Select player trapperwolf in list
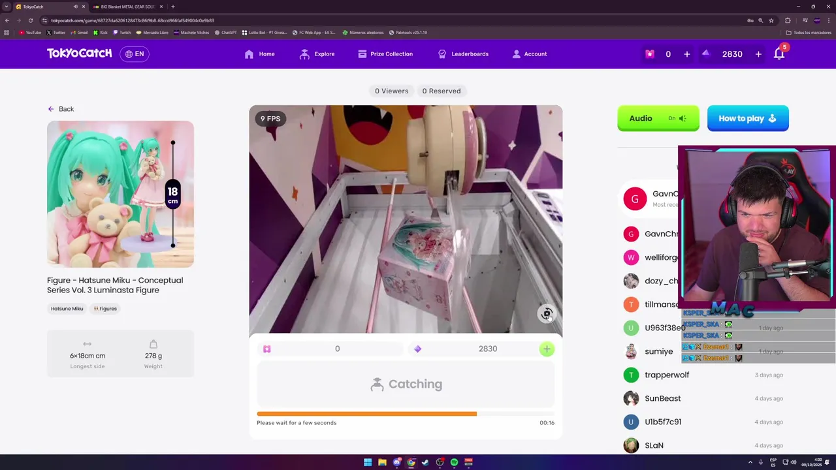Viewport: 836px width, 470px height. [703, 375]
